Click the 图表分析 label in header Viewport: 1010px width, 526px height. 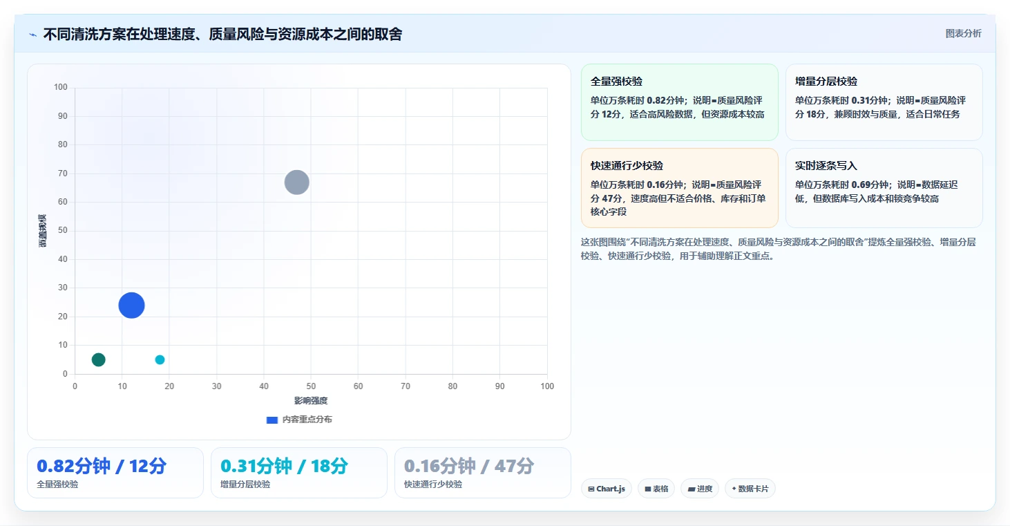[x=963, y=33]
